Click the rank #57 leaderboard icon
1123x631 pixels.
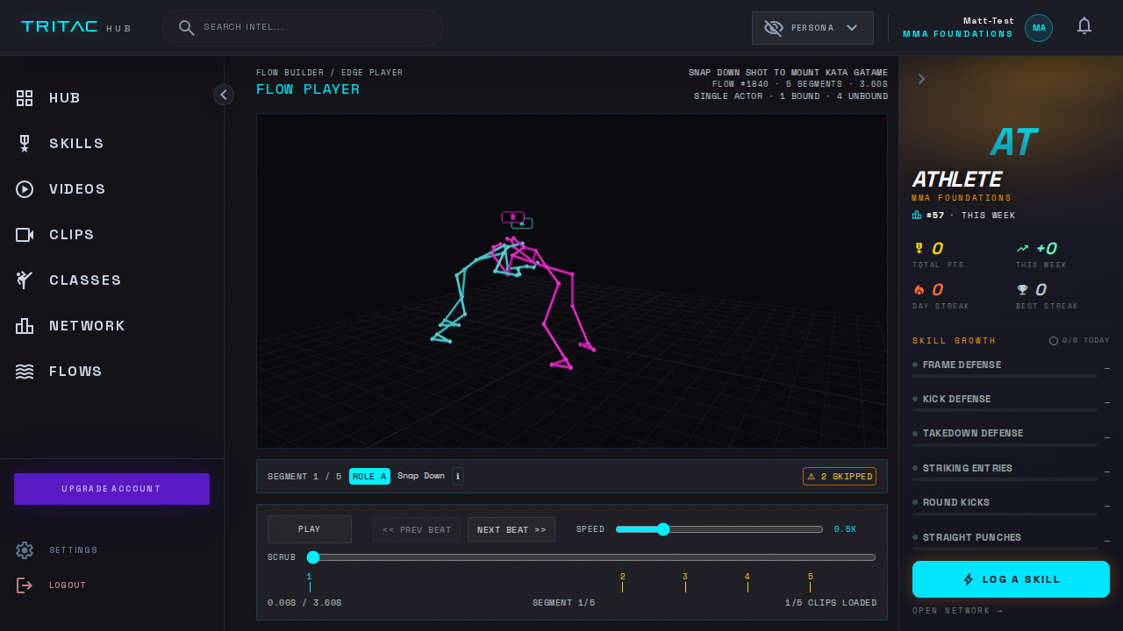pyautogui.click(x=917, y=215)
